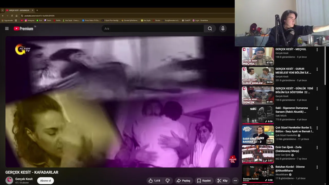Open more actions three-dot menu under video
This screenshot has width=329, height=185.
pos(235,181)
